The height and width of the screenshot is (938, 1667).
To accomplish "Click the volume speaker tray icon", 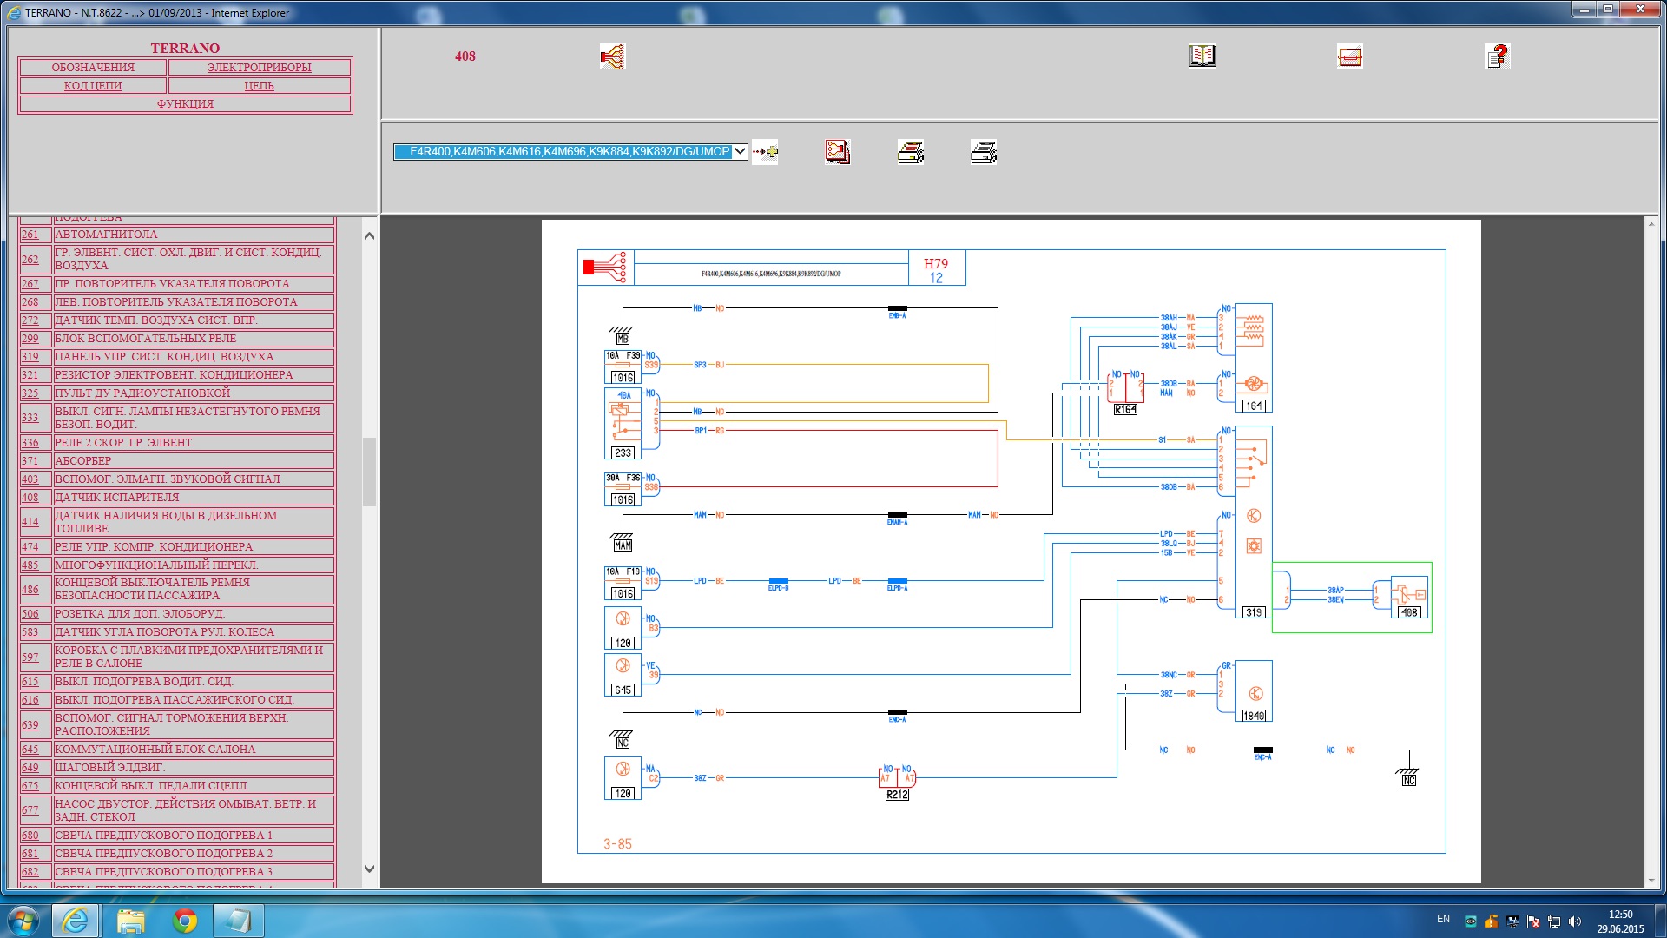I will point(1575,921).
